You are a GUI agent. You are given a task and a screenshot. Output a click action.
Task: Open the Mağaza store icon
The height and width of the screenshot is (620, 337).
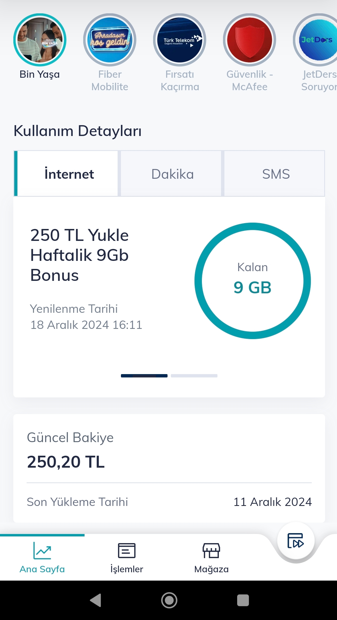tap(211, 551)
